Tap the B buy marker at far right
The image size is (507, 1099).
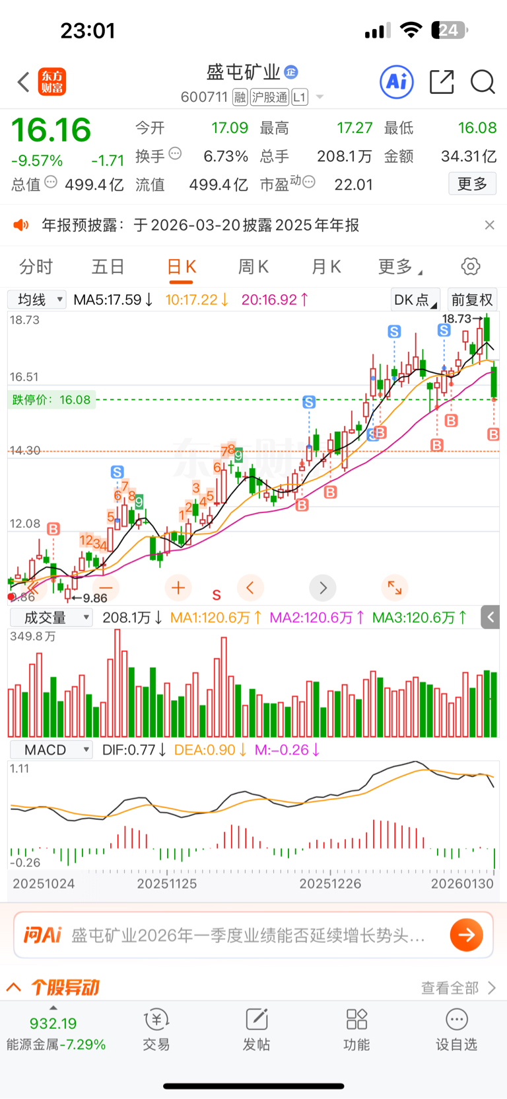coord(493,434)
